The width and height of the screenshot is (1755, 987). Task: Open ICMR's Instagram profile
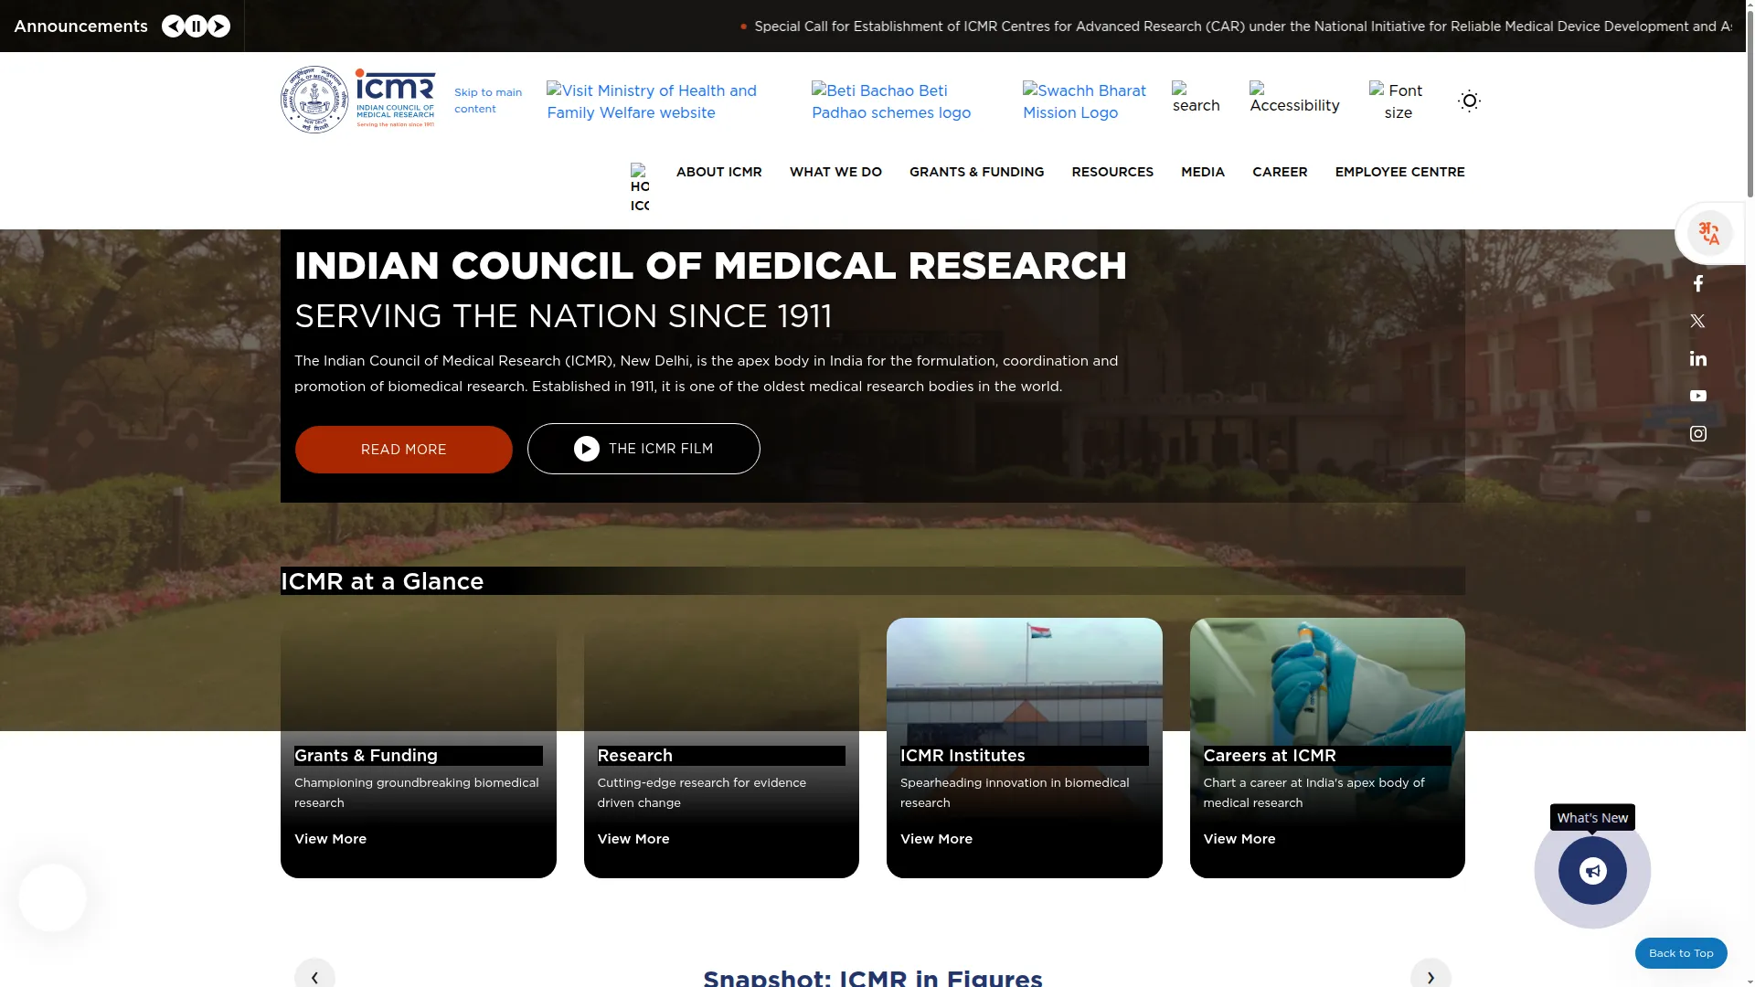[x=1697, y=433]
